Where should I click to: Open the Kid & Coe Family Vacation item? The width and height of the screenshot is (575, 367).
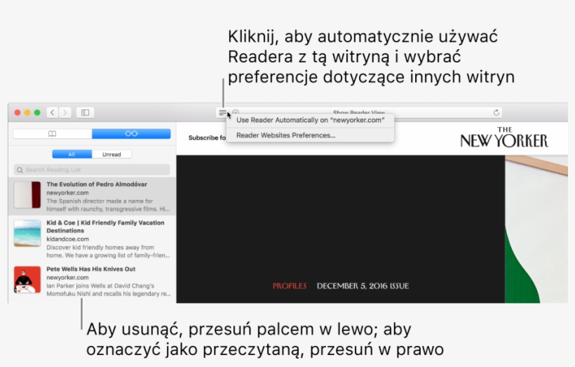pyautogui.click(x=92, y=239)
